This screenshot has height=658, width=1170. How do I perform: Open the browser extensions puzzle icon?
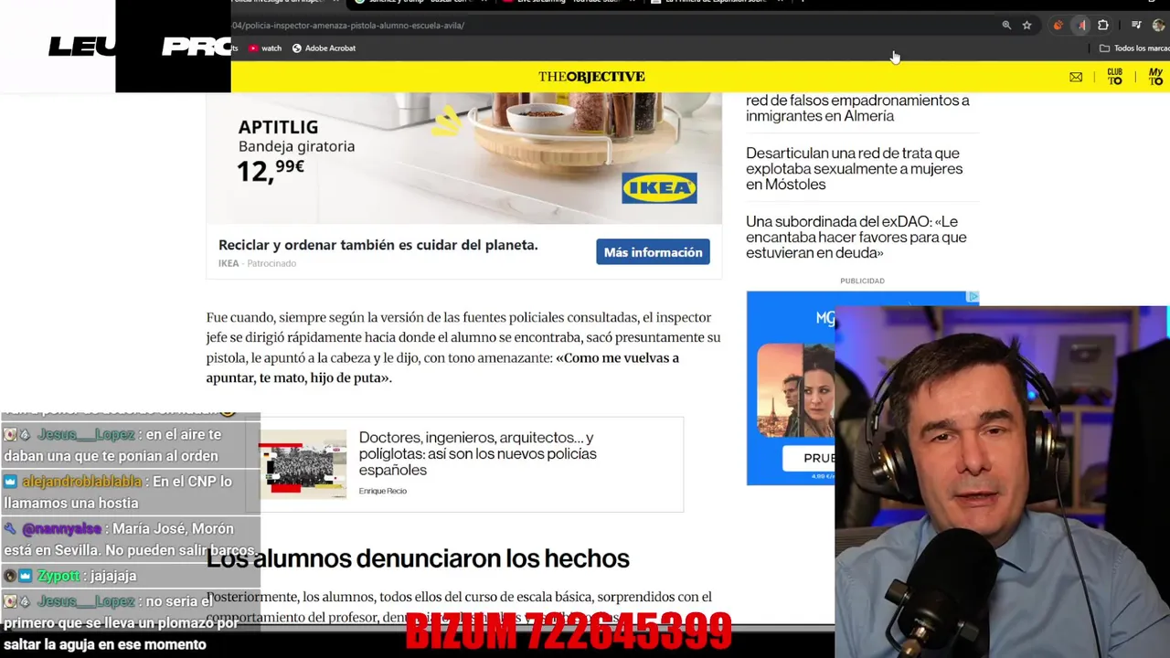(1103, 26)
